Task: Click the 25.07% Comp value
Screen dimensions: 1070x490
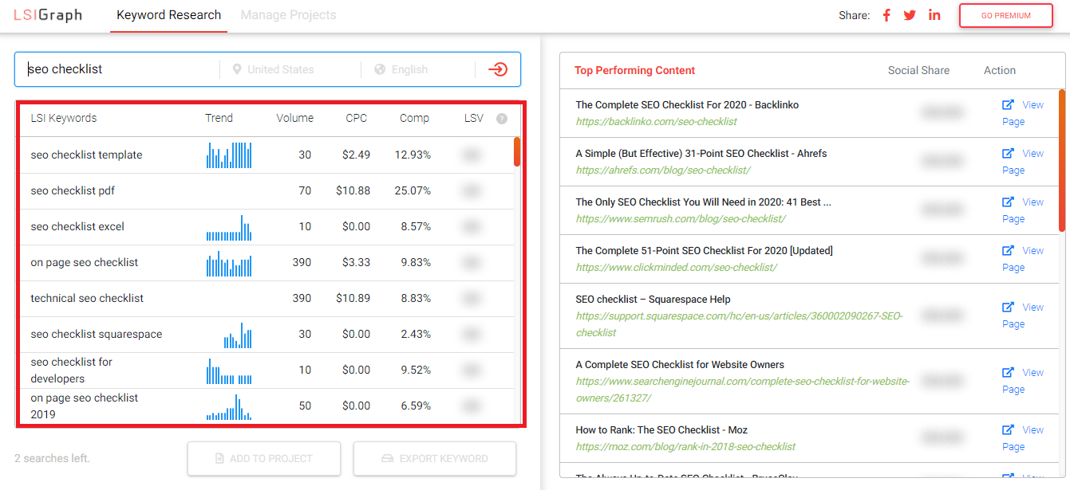Action: point(413,190)
